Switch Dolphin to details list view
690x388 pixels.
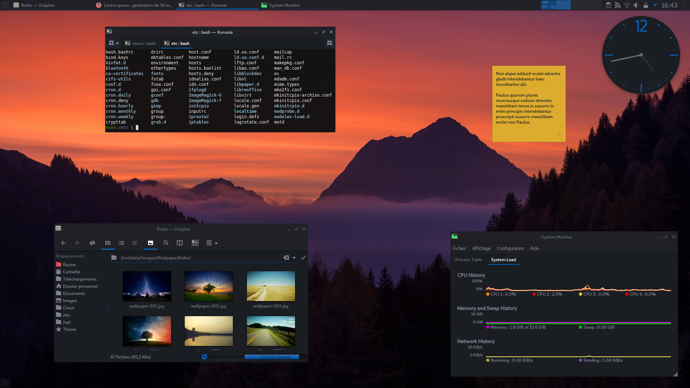tap(121, 243)
